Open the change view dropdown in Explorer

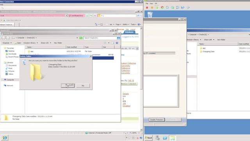[x=109, y=43]
